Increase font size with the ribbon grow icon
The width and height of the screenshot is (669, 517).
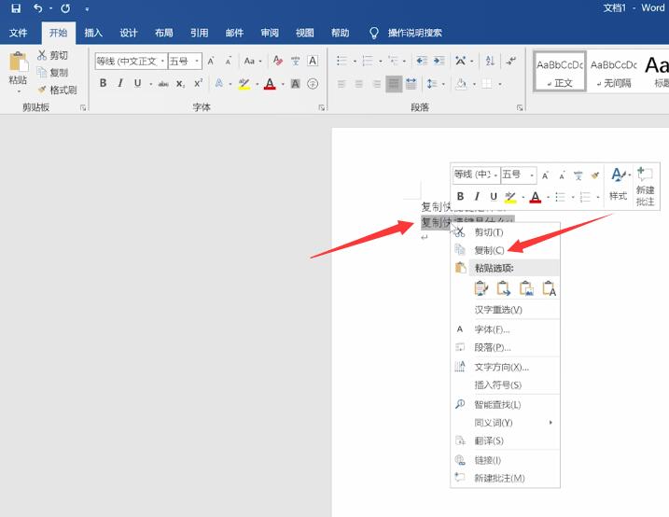(211, 61)
